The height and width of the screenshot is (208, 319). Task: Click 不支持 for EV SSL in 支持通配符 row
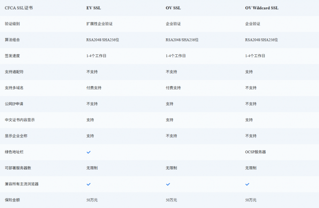click(x=92, y=72)
